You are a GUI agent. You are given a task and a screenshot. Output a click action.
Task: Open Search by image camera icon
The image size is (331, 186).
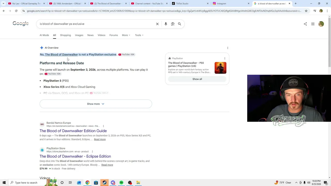point(173,24)
